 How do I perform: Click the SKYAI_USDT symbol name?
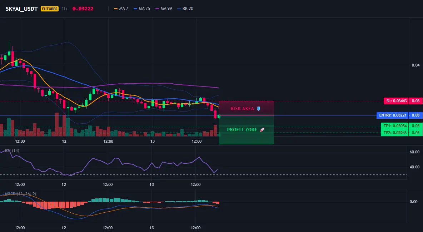pos(21,9)
